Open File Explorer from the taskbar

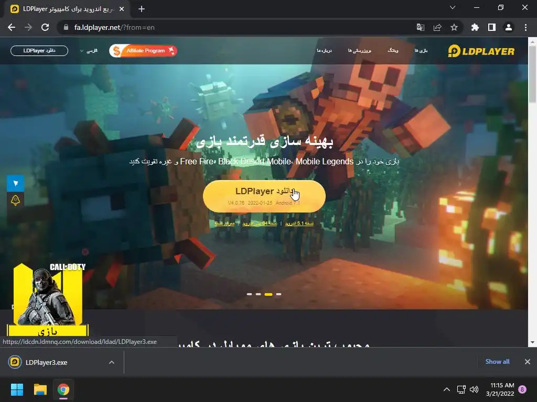(x=40, y=389)
